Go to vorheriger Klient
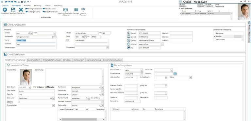251x121 pixels. tap(32, 12)
